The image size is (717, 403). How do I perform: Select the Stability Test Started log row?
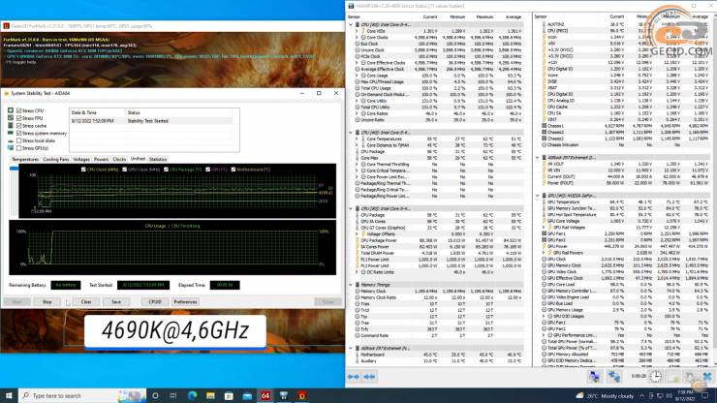(x=151, y=121)
